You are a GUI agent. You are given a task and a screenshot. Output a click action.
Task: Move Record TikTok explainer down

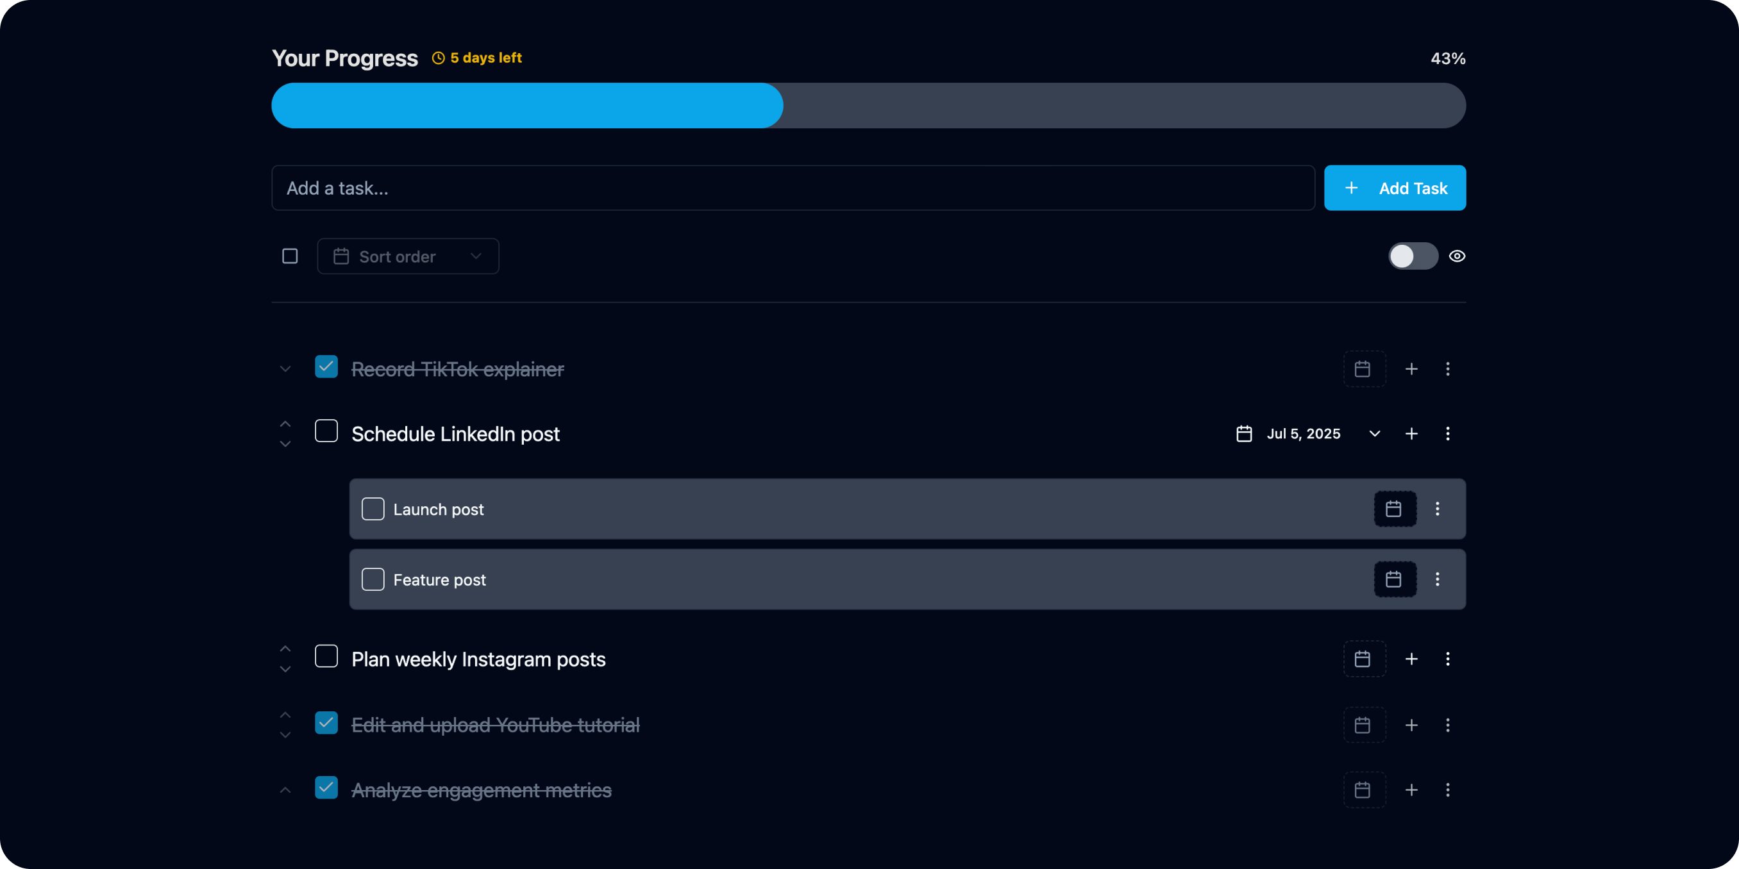[285, 369]
